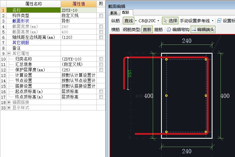
Task: Click the green 150 dimension label
Action: pyautogui.click(x=130, y=74)
